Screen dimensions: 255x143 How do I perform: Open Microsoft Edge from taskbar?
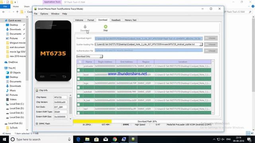coord(78,139)
